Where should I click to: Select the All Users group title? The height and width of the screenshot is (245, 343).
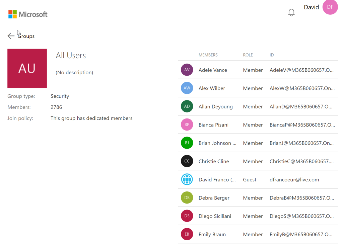(71, 55)
